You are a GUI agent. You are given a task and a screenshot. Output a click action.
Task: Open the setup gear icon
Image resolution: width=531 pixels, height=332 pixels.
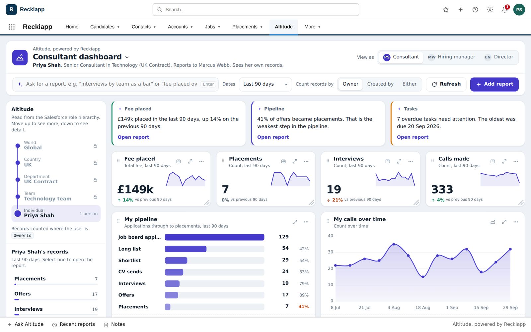pyautogui.click(x=490, y=10)
